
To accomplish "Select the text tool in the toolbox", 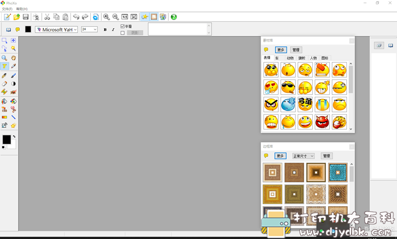I will click(x=4, y=66).
